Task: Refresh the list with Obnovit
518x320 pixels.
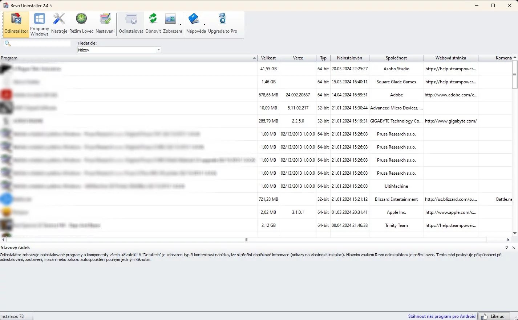Action: click(x=153, y=24)
